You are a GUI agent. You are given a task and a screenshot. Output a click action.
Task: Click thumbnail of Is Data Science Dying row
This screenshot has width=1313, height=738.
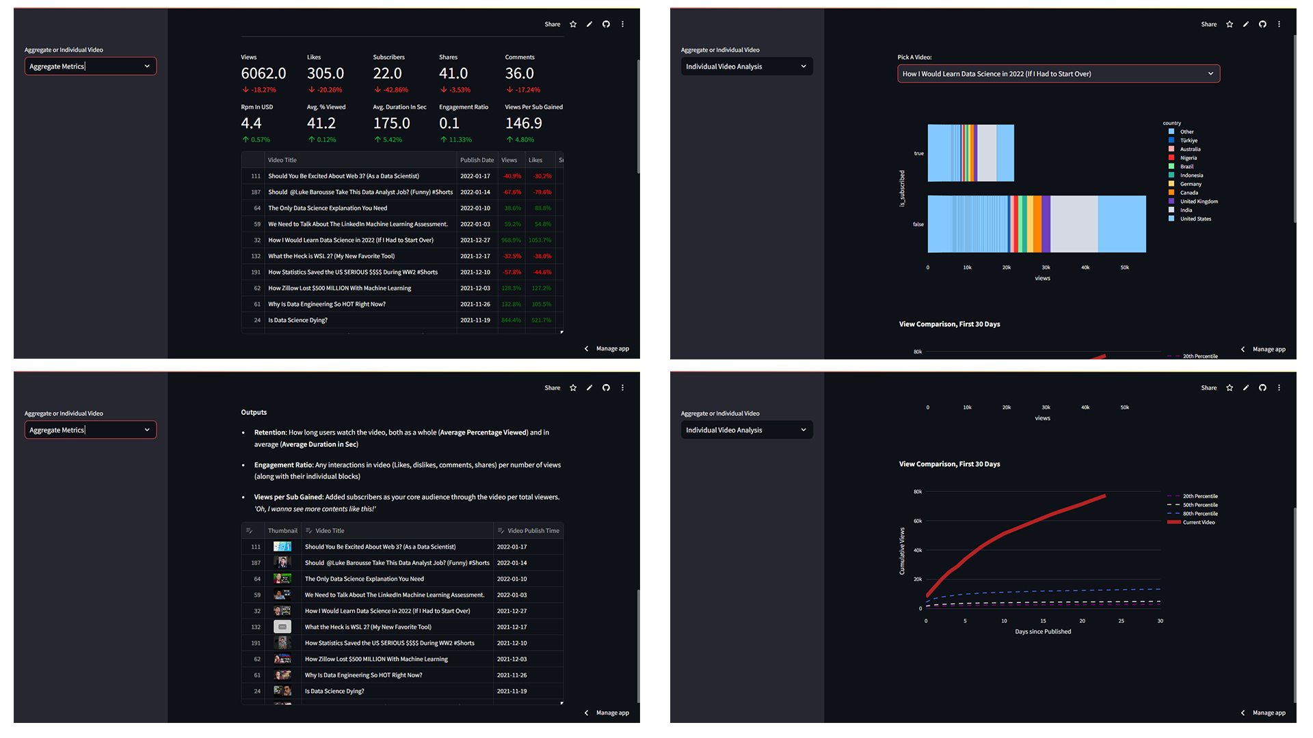click(282, 691)
